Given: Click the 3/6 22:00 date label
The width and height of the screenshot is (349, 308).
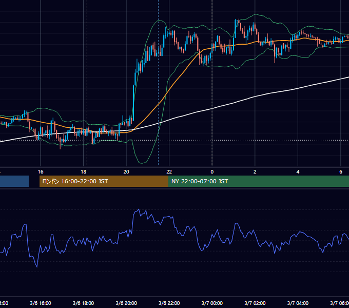Looking at the screenshot, I should 169,303.
